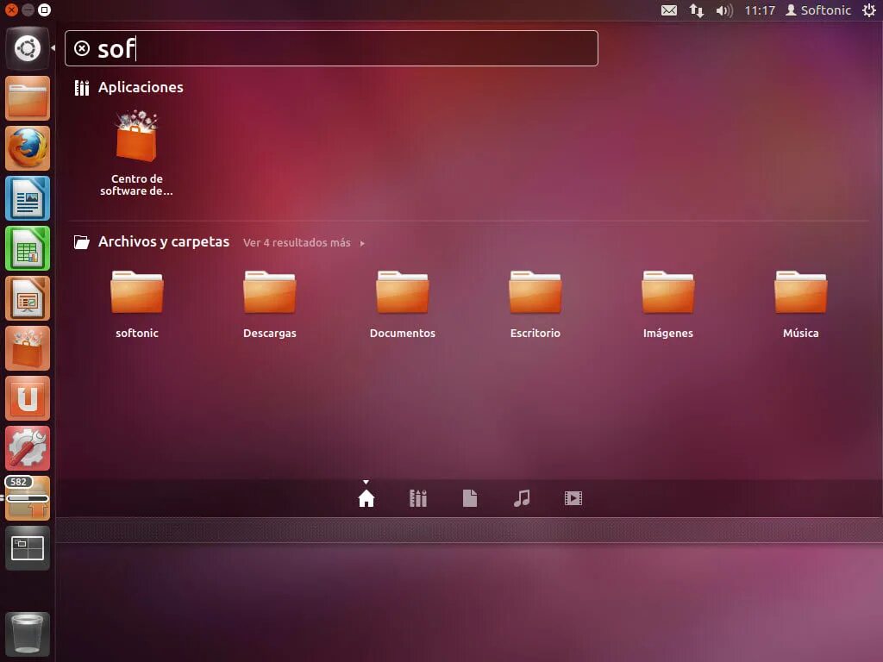The height and width of the screenshot is (662, 883).
Task: Click the 11:17 clock
Action: 760,10
